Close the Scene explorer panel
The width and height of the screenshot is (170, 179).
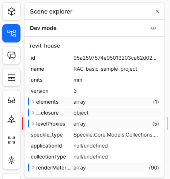[157, 11]
